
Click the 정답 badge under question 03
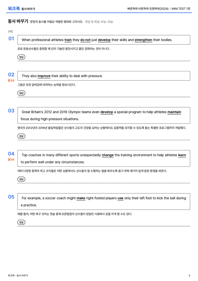[x=21, y=136]
